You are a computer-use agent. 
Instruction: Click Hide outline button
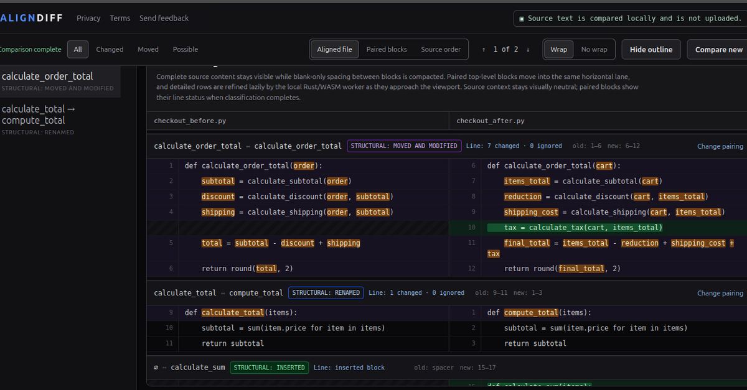[x=651, y=50]
